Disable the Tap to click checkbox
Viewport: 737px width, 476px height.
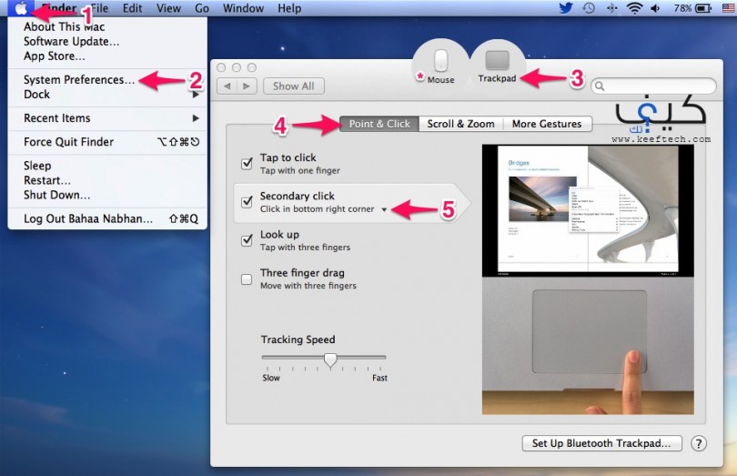tap(247, 163)
